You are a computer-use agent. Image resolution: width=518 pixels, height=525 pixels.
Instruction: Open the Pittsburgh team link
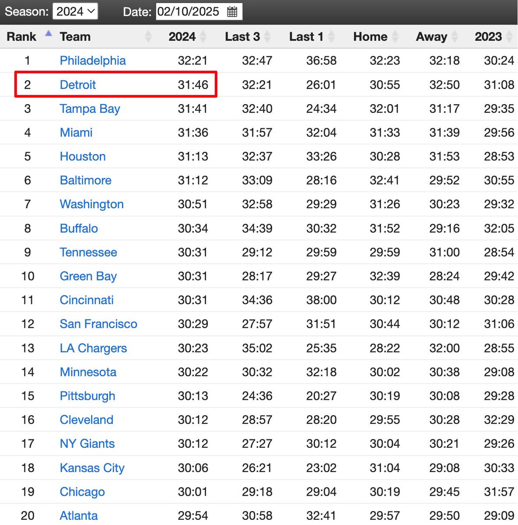pos(87,396)
